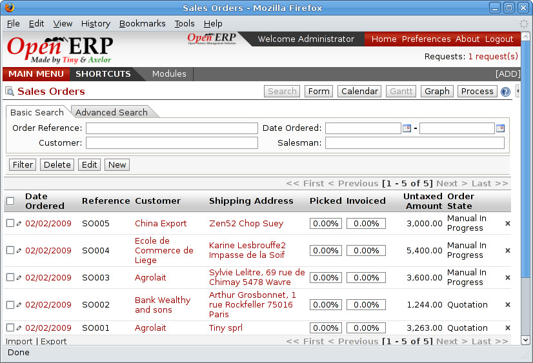The width and height of the screenshot is (533, 363).
Task: Click the help question mark icon
Action: 505,92
